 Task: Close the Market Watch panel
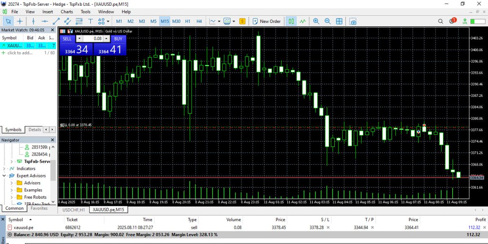52,30
